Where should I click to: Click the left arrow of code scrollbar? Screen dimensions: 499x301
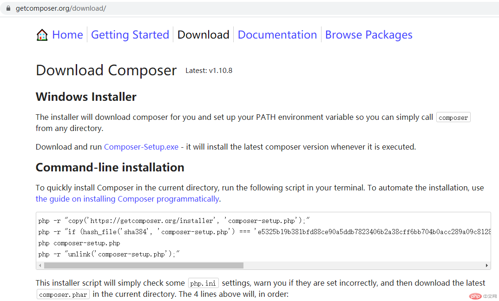point(40,265)
